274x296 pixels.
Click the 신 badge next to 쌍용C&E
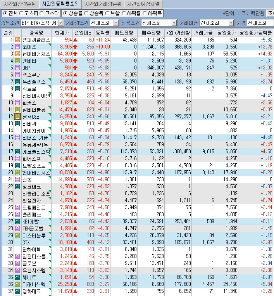click(x=17, y=117)
